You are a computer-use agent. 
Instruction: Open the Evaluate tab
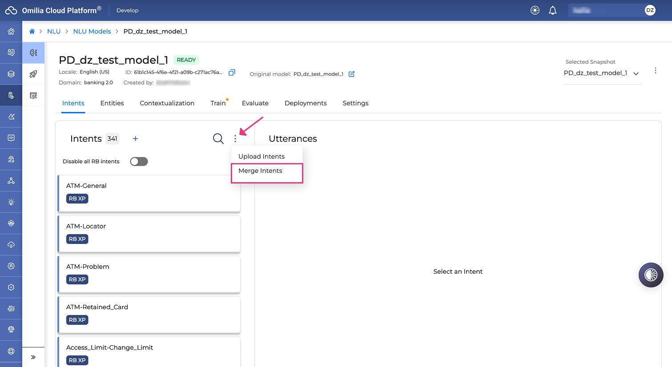255,103
